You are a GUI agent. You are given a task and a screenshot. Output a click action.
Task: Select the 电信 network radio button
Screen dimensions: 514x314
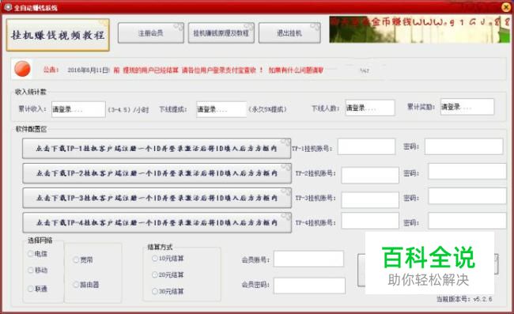coord(31,253)
